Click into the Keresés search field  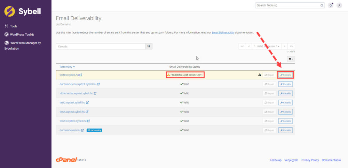(101, 46)
